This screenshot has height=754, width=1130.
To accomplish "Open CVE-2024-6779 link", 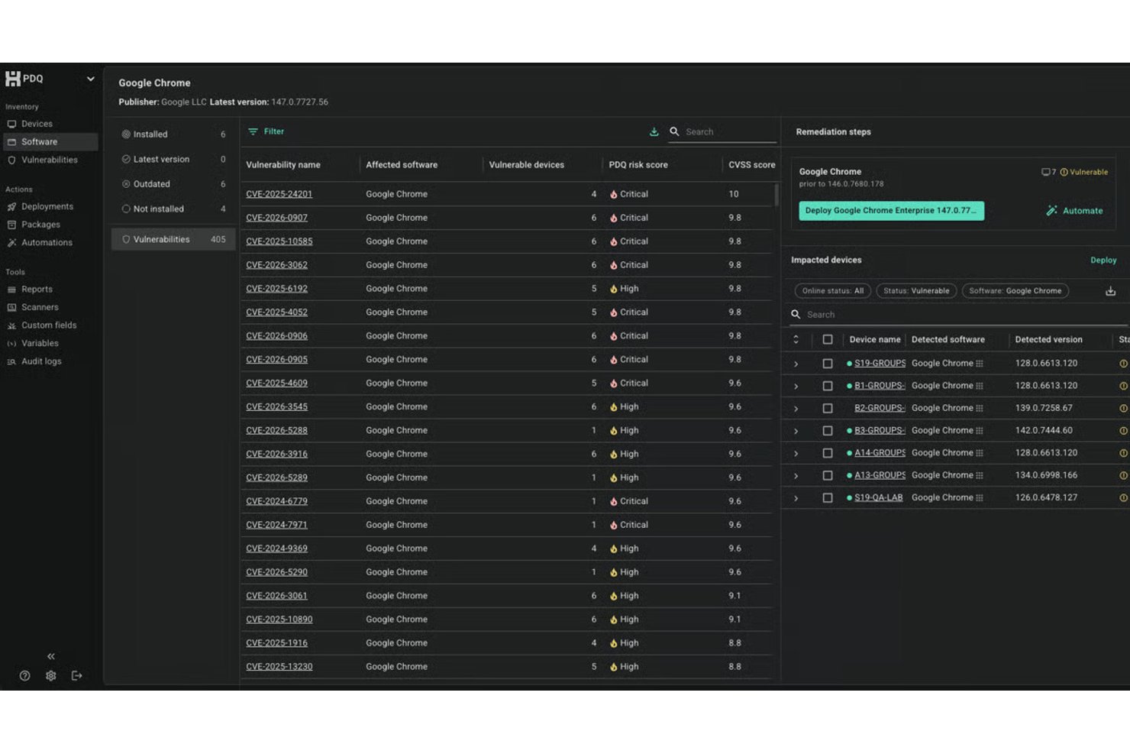I will point(276,502).
